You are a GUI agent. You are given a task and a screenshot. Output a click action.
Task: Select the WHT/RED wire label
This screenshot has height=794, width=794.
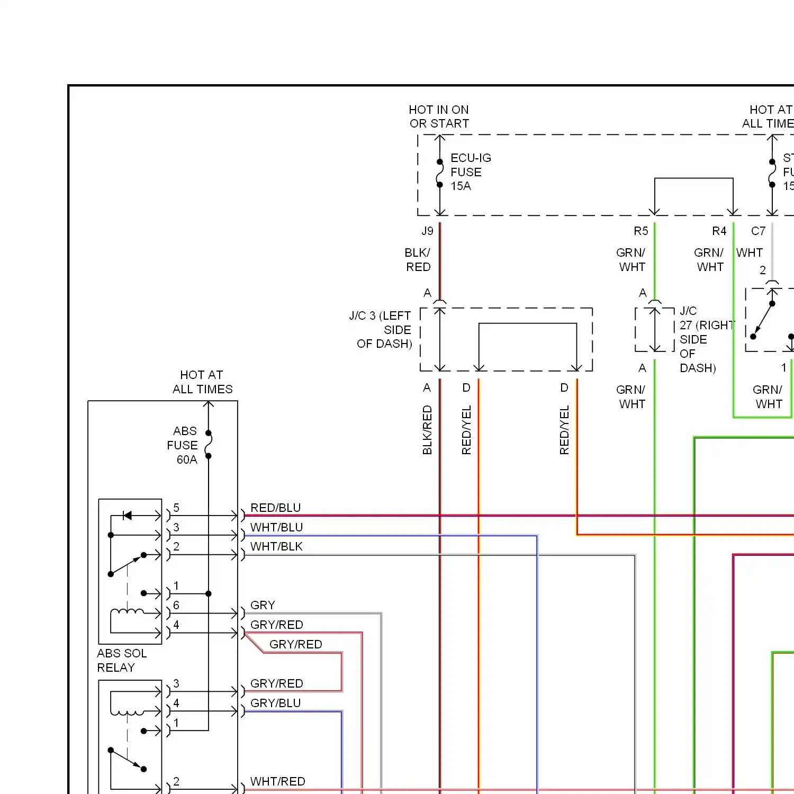click(x=277, y=781)
